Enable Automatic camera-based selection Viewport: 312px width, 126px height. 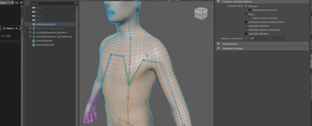246,22
